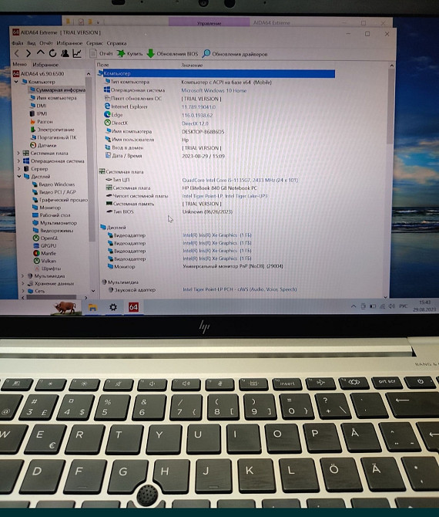Open QuadCore Intel Core i5-1135G7 link
This screenshot has height=517, width=439.
point(240,180)
